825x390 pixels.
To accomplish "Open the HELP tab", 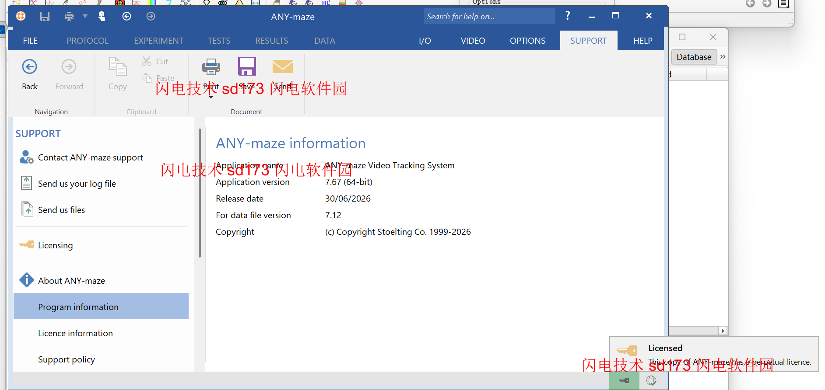I will click(642, 41).
